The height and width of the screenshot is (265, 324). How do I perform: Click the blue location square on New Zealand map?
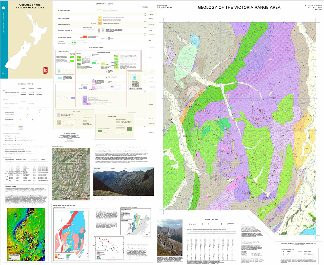coord(24,48)
